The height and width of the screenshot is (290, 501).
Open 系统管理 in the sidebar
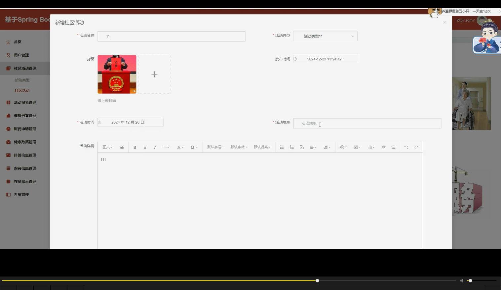(25, 195)
